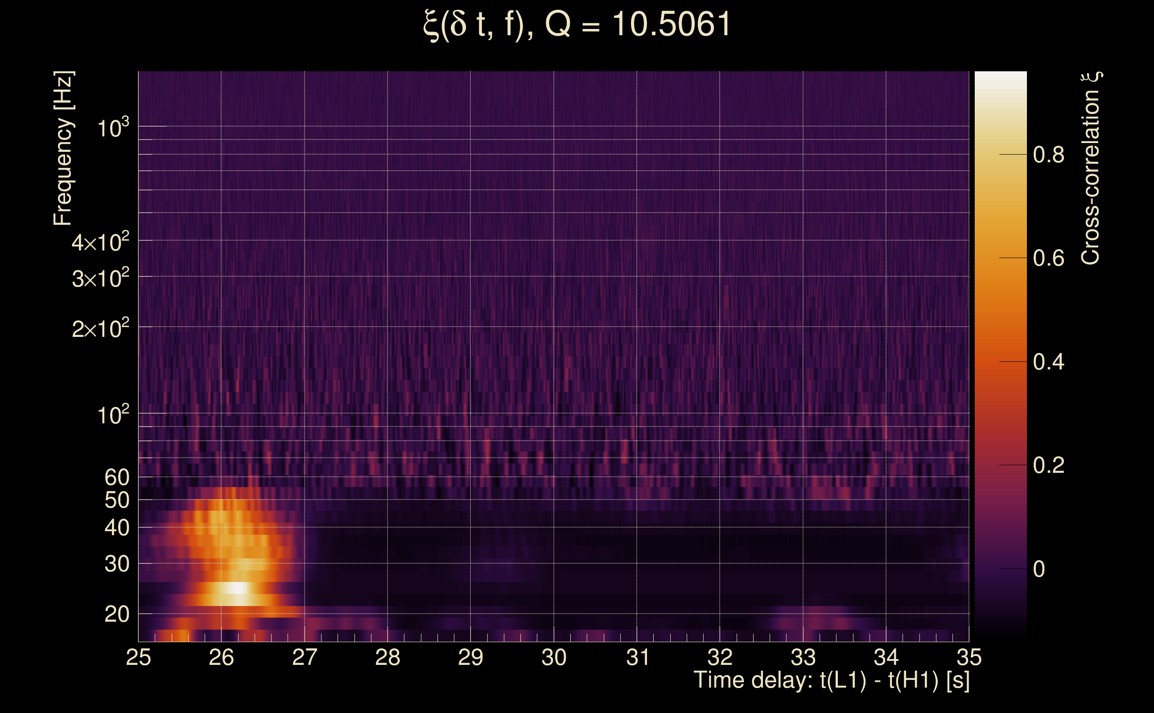Click the plot title showing Q = 10.5061
Screen dimensions: 1154x713
click(x=577, y=25)
